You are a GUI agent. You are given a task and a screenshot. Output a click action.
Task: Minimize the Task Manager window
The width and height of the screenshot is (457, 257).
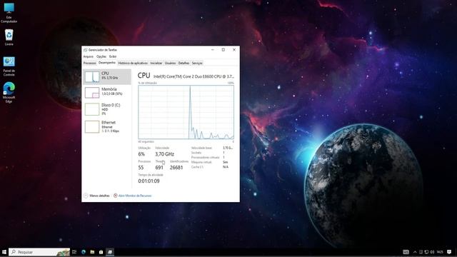pyautogui.click(x=213, y=50)
